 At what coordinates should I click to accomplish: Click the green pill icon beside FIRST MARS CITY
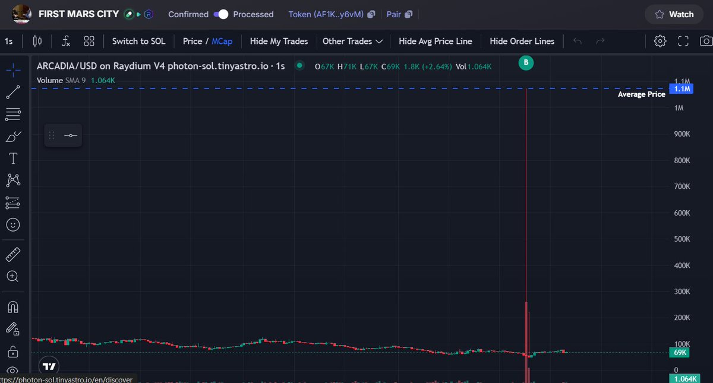click(128, 14)
